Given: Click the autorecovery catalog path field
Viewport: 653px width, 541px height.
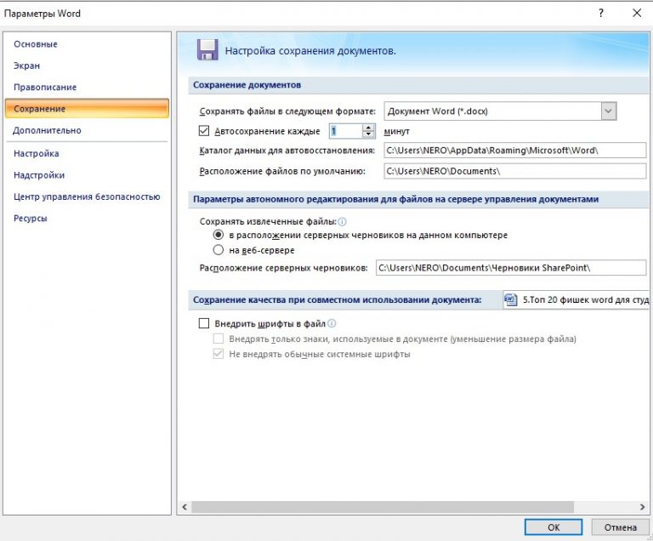Looking at the screenshot, I should (514, 151).
